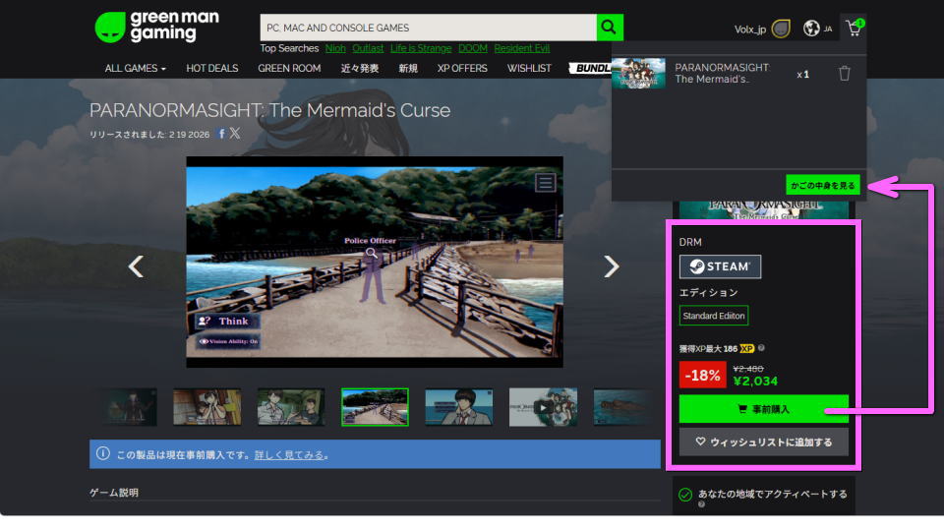Image resolution: width=944 pixels, height=531 pixels.
Task: Open the Volx_jp account menu
Action: pos(762,29)
